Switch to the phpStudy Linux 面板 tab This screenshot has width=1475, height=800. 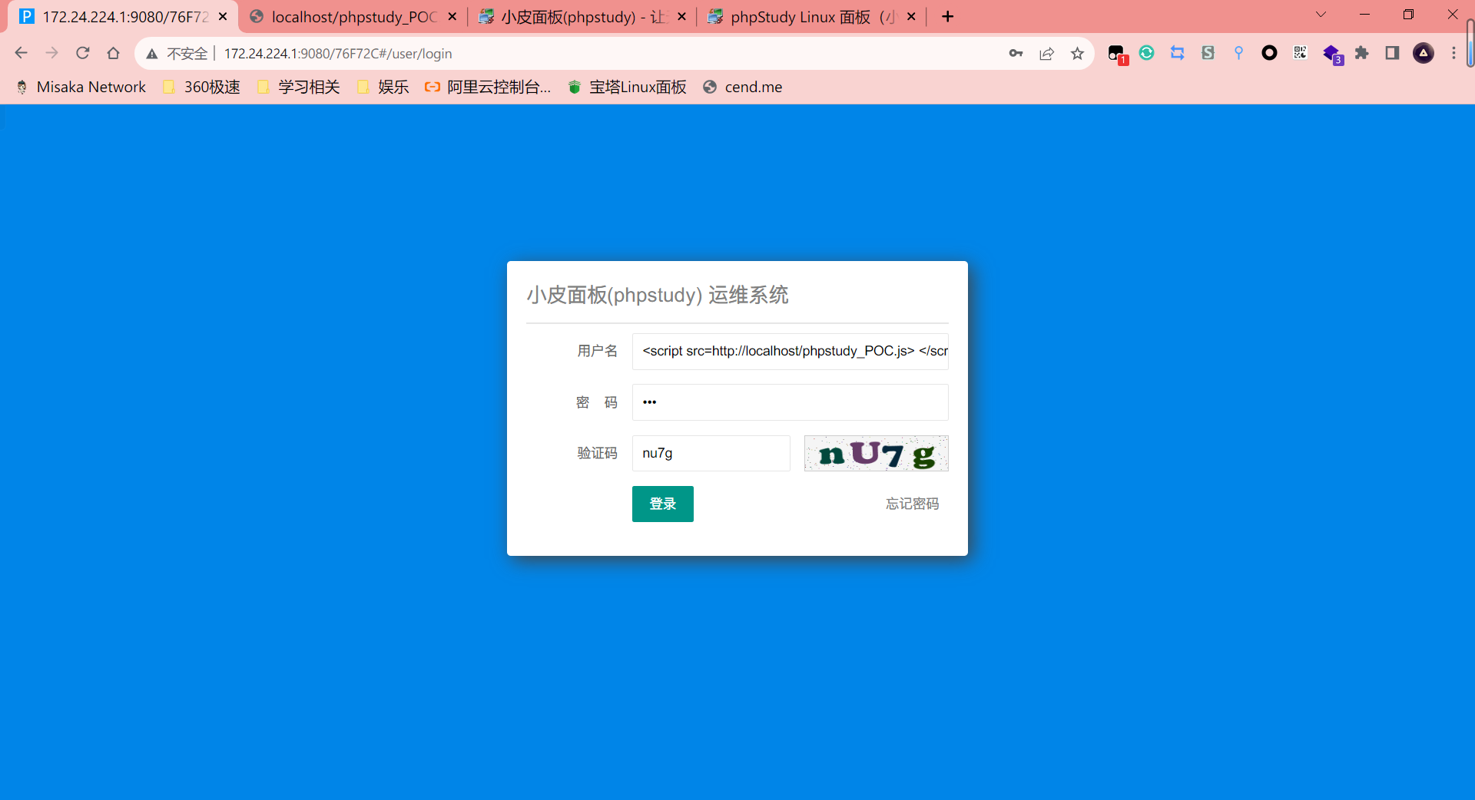(812, 17)
